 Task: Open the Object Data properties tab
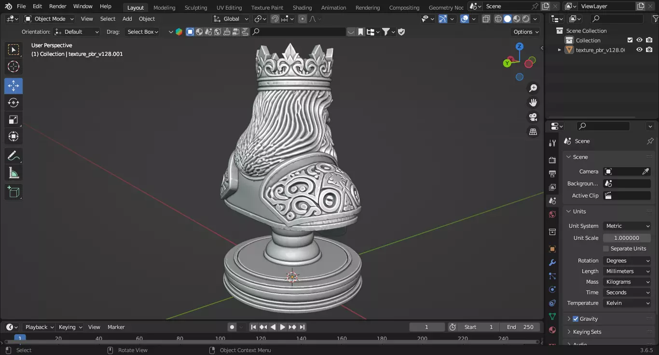point(552,316)
